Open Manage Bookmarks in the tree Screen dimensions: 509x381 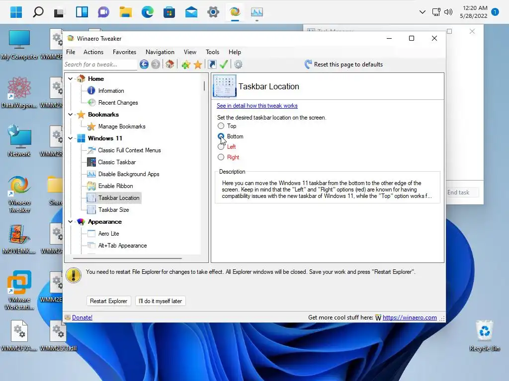click(122, 127)
